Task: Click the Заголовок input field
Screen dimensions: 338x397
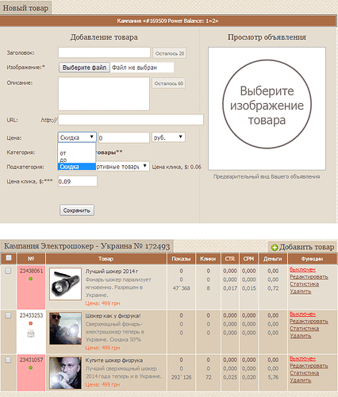Action: click(104, 52)
